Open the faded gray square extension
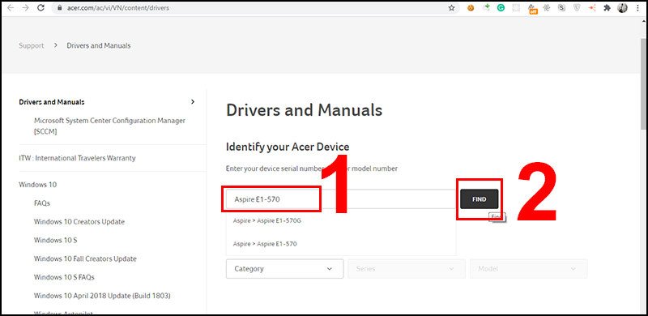This screenshot has height=316, width=648. click(516, 8)
